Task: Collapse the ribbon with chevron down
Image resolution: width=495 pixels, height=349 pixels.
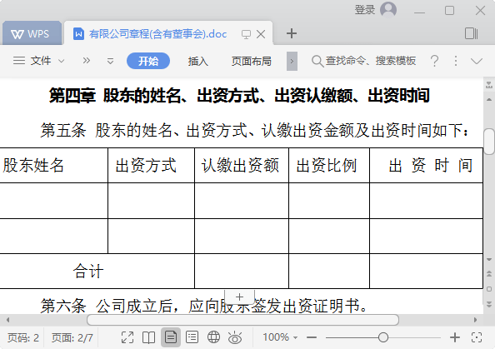Action: pos(477,61)
